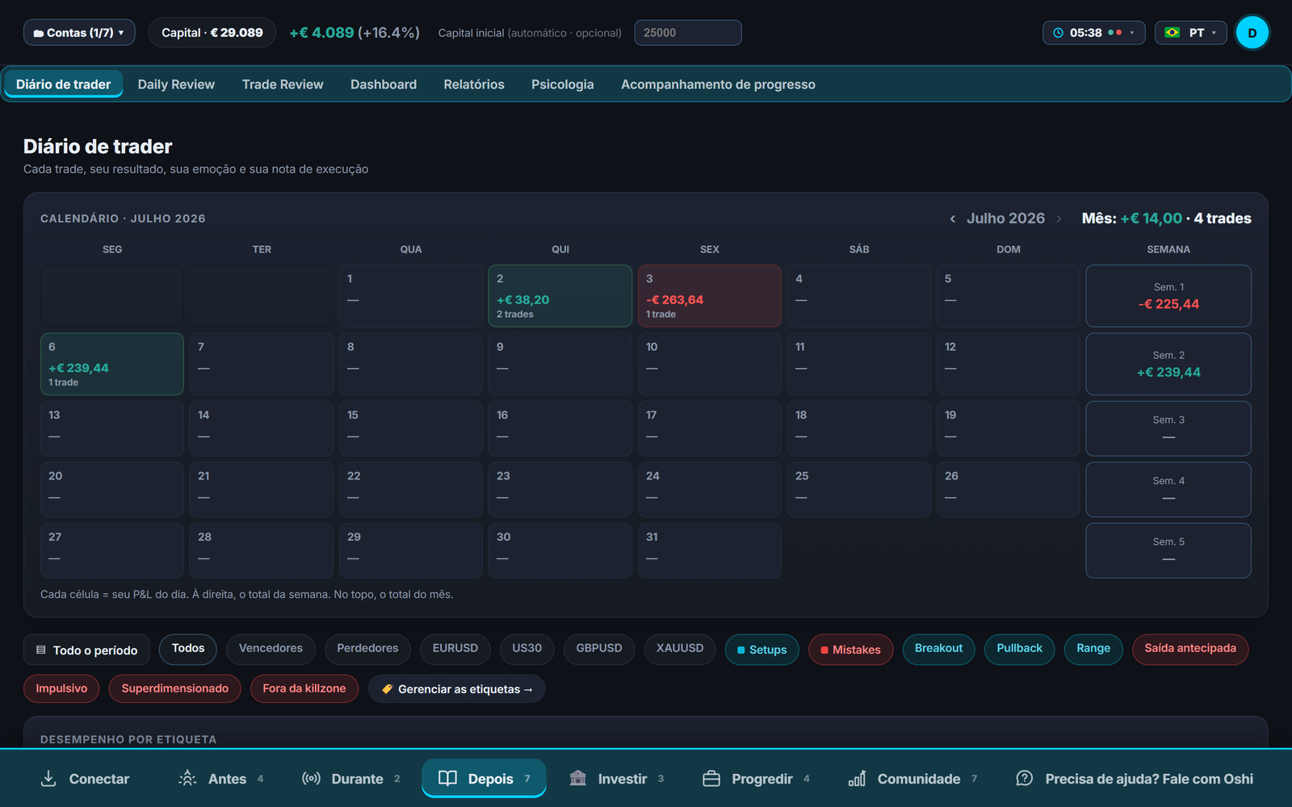Click the Julho 2026 month label
Screen dimensions: 1292x807
[1005, 219]
